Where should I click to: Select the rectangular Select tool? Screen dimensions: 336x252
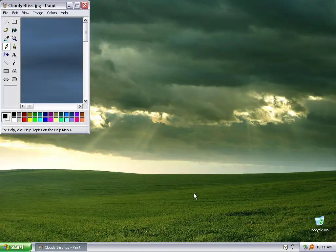pyautogui.click(x=14, y=22)
